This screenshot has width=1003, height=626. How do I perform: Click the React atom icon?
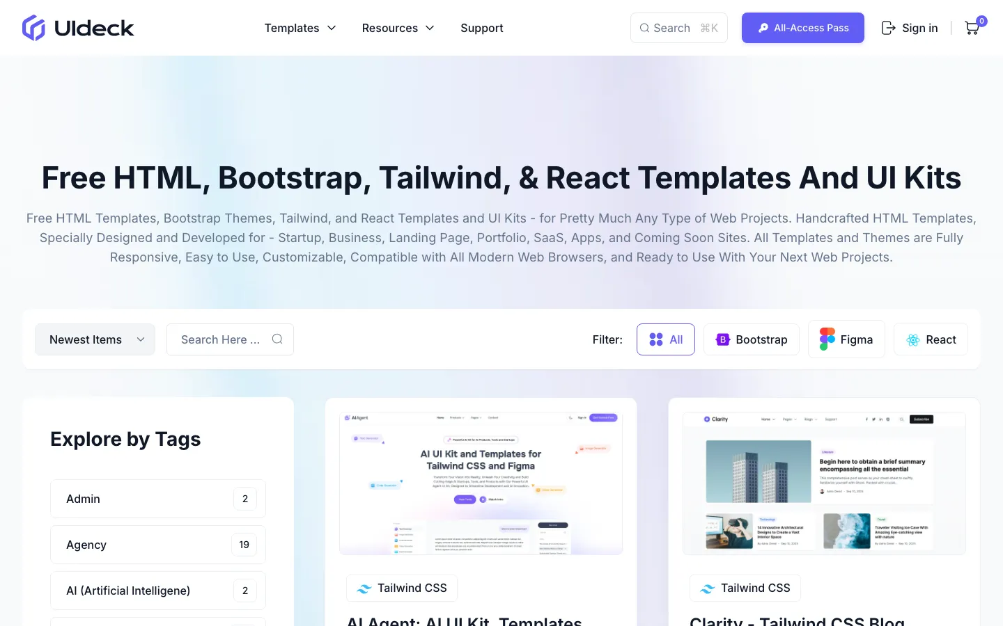[913, 339]
